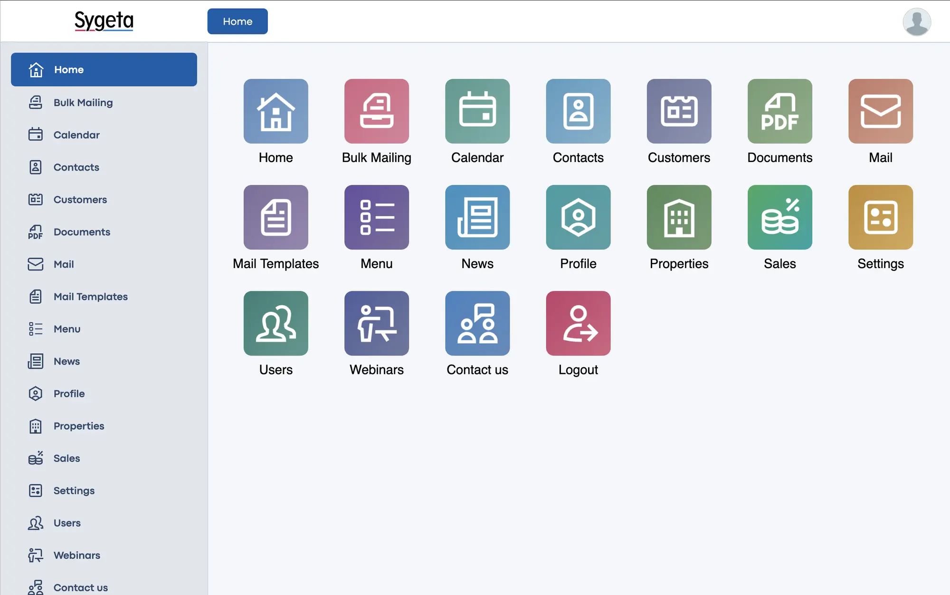The image size is (950, 595).
Task: Select Calendar in the sidebar
Action: (104, 134)
